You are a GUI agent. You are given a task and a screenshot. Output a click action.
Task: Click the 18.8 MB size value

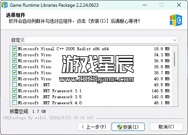click(x=162, y=49)
